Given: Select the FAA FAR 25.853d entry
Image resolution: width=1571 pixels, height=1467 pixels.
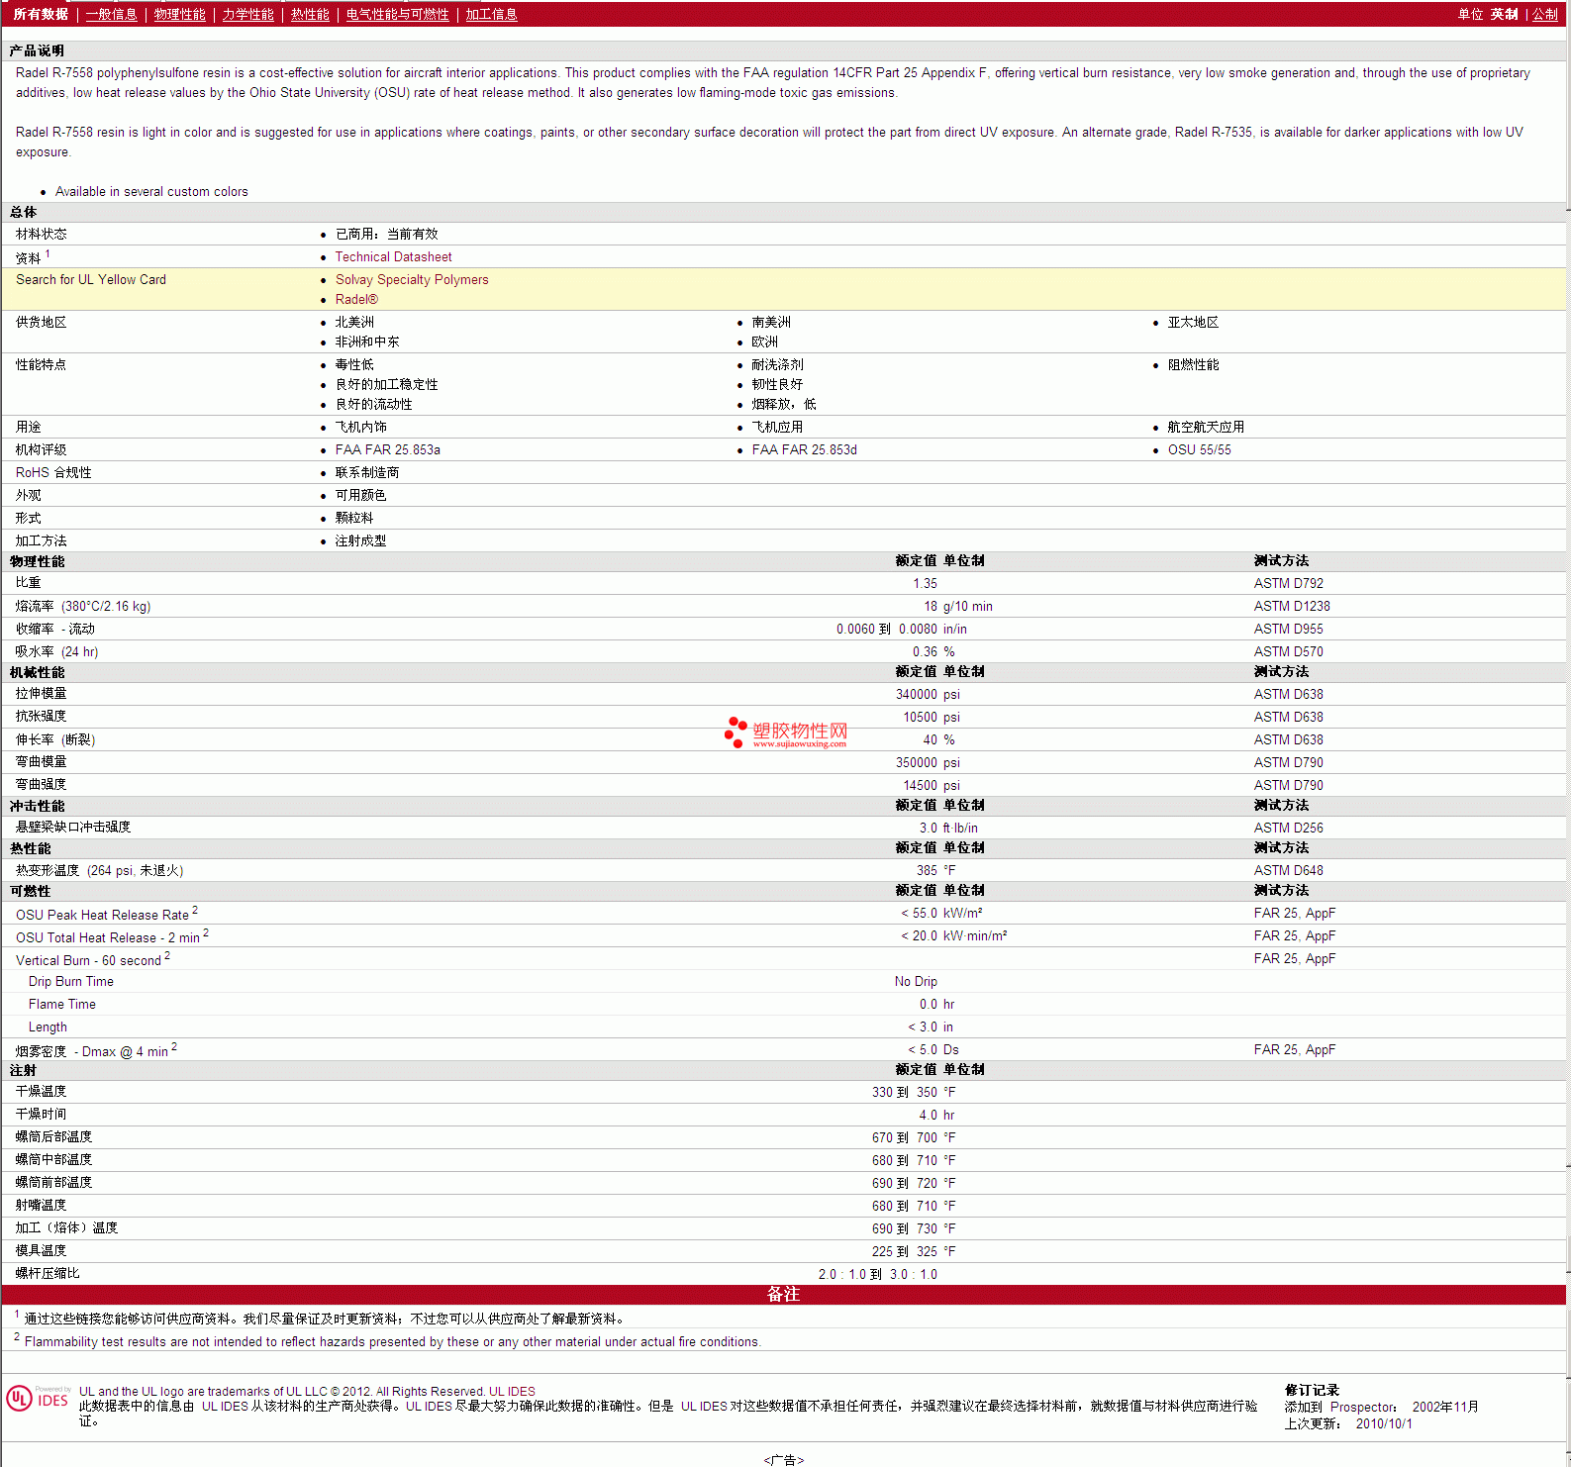Looking at the screenshot, I should point(804,449).
